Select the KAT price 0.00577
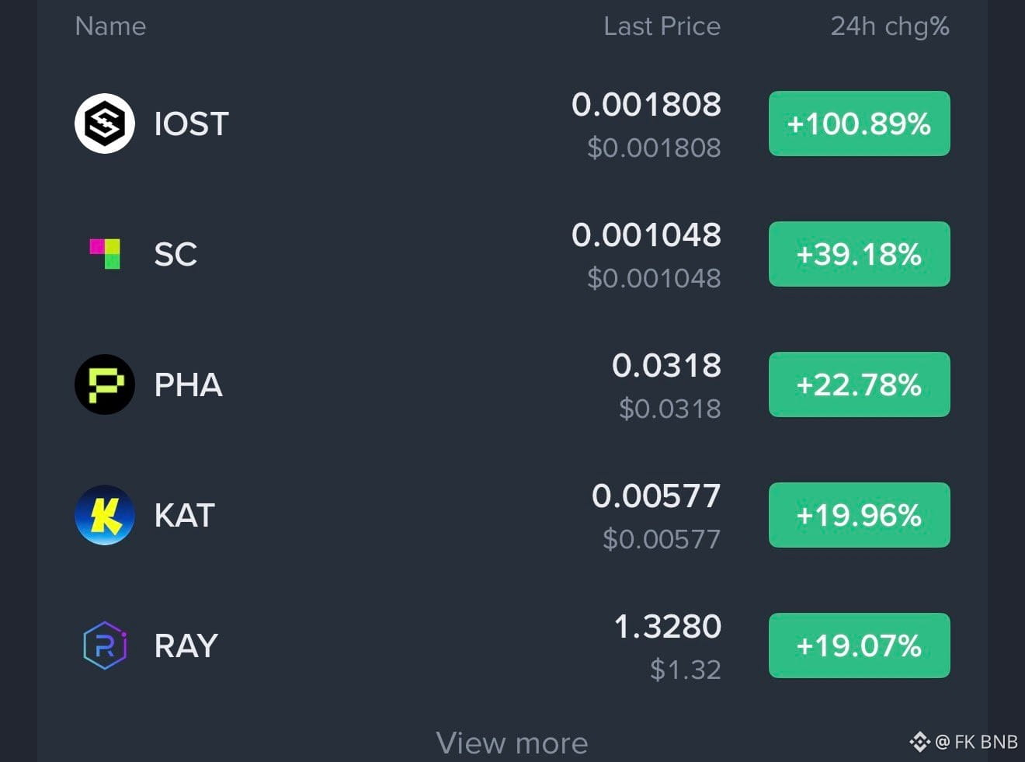The image size is (1025, 762). [x=656, y=496]
